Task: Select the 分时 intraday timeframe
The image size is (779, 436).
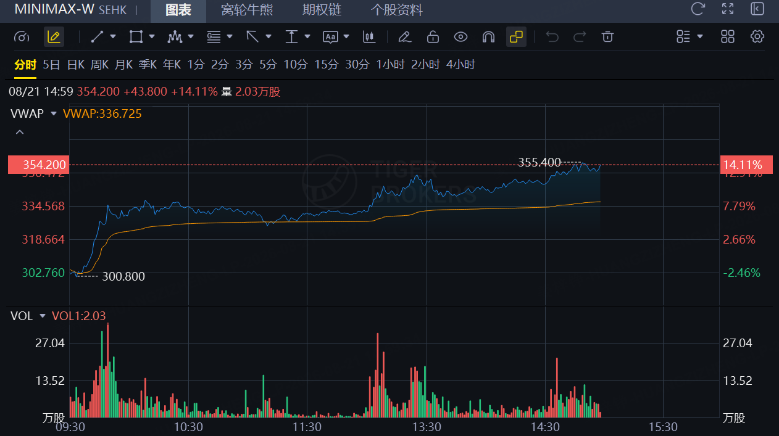Action: click(x=25, y=65)
